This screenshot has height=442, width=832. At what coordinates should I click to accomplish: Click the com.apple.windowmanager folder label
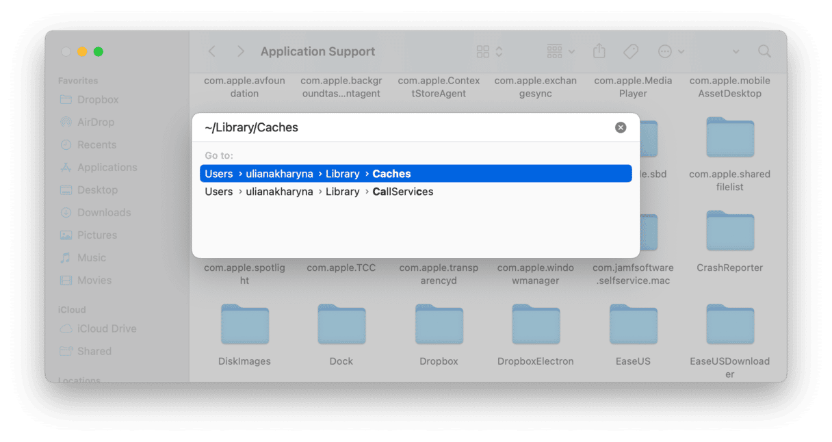(x=536, y=274)
